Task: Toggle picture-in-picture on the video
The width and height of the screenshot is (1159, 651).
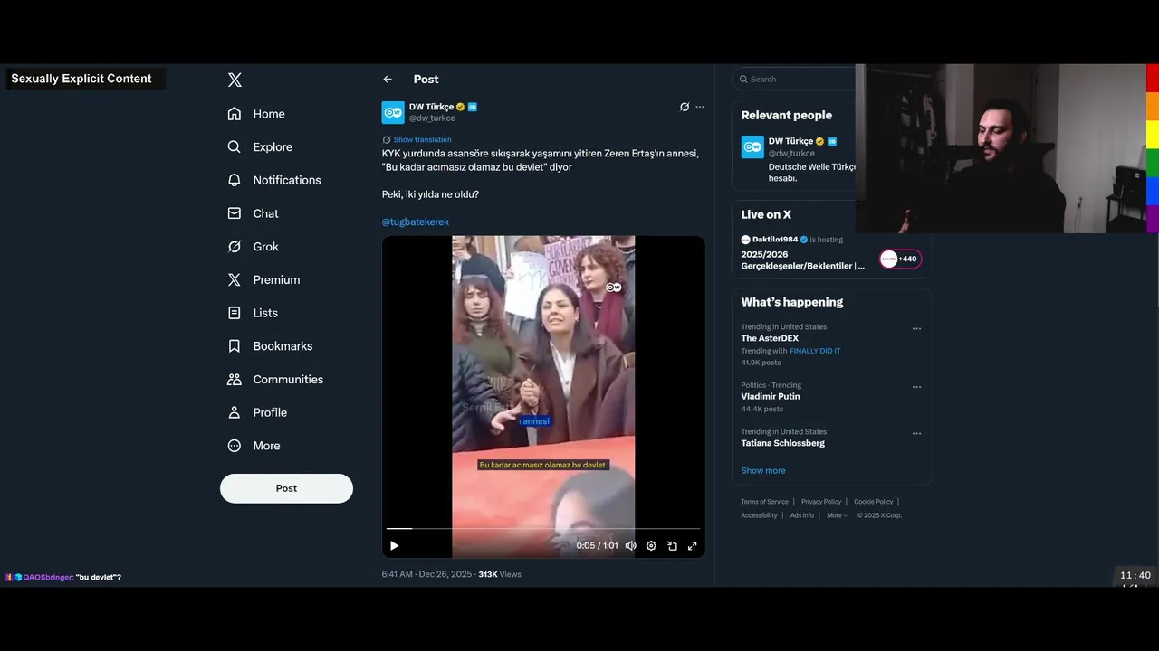Action: point(672,545)
